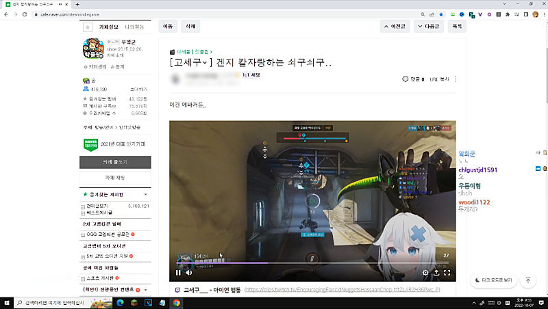
Task: Click the browser forward arrow
Action: click(x=15, y=14)
